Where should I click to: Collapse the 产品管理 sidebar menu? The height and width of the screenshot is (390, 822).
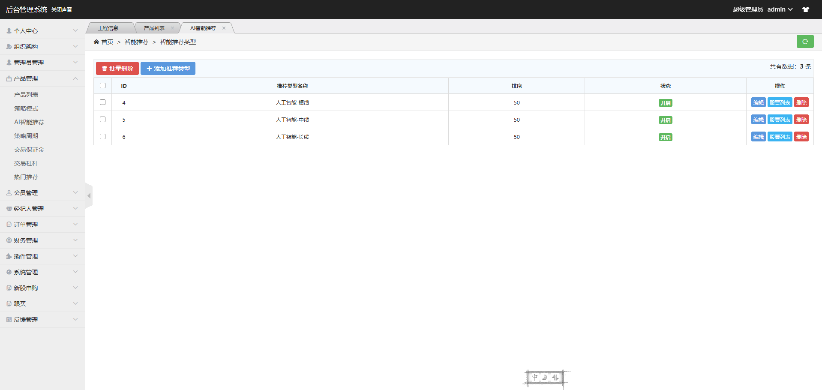click(x=42, y=78)
